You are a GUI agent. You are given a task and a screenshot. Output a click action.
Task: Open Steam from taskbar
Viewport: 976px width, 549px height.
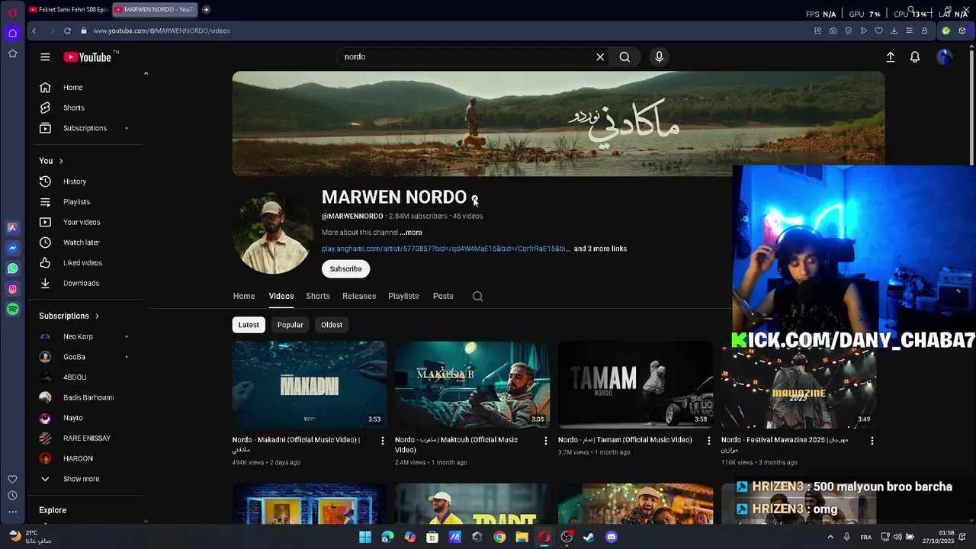click(x=589, y=537)
